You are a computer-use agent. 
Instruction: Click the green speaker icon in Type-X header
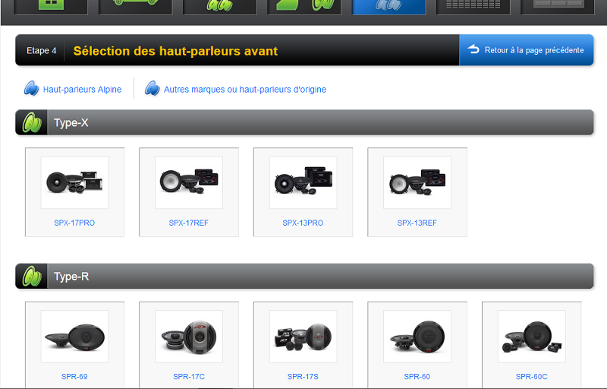click(x=31, y=122)
